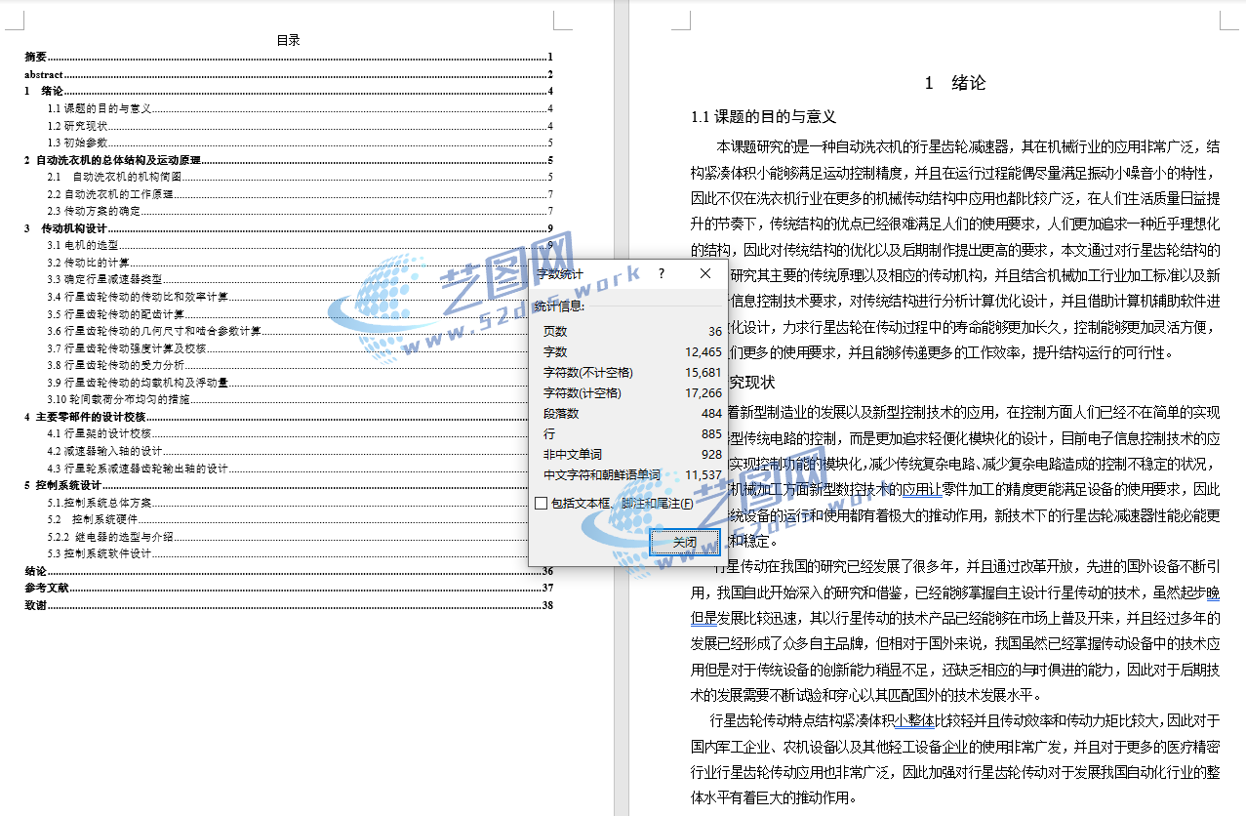This screenshot has height=816, width=1246.
Task: Open entry 3.9 均载机构及浮动量
Action: (x=287, y=382)
